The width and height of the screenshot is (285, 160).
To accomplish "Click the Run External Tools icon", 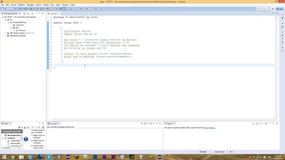I will 31,9.
